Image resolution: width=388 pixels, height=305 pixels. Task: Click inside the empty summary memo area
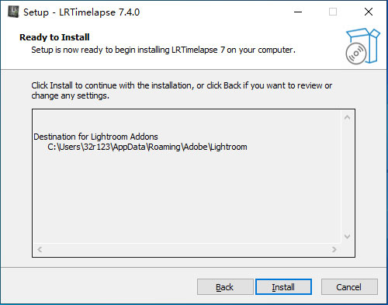click(186, 196)
